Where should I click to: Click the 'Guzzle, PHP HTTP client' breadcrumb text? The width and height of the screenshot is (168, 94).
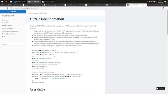[40, 13]
